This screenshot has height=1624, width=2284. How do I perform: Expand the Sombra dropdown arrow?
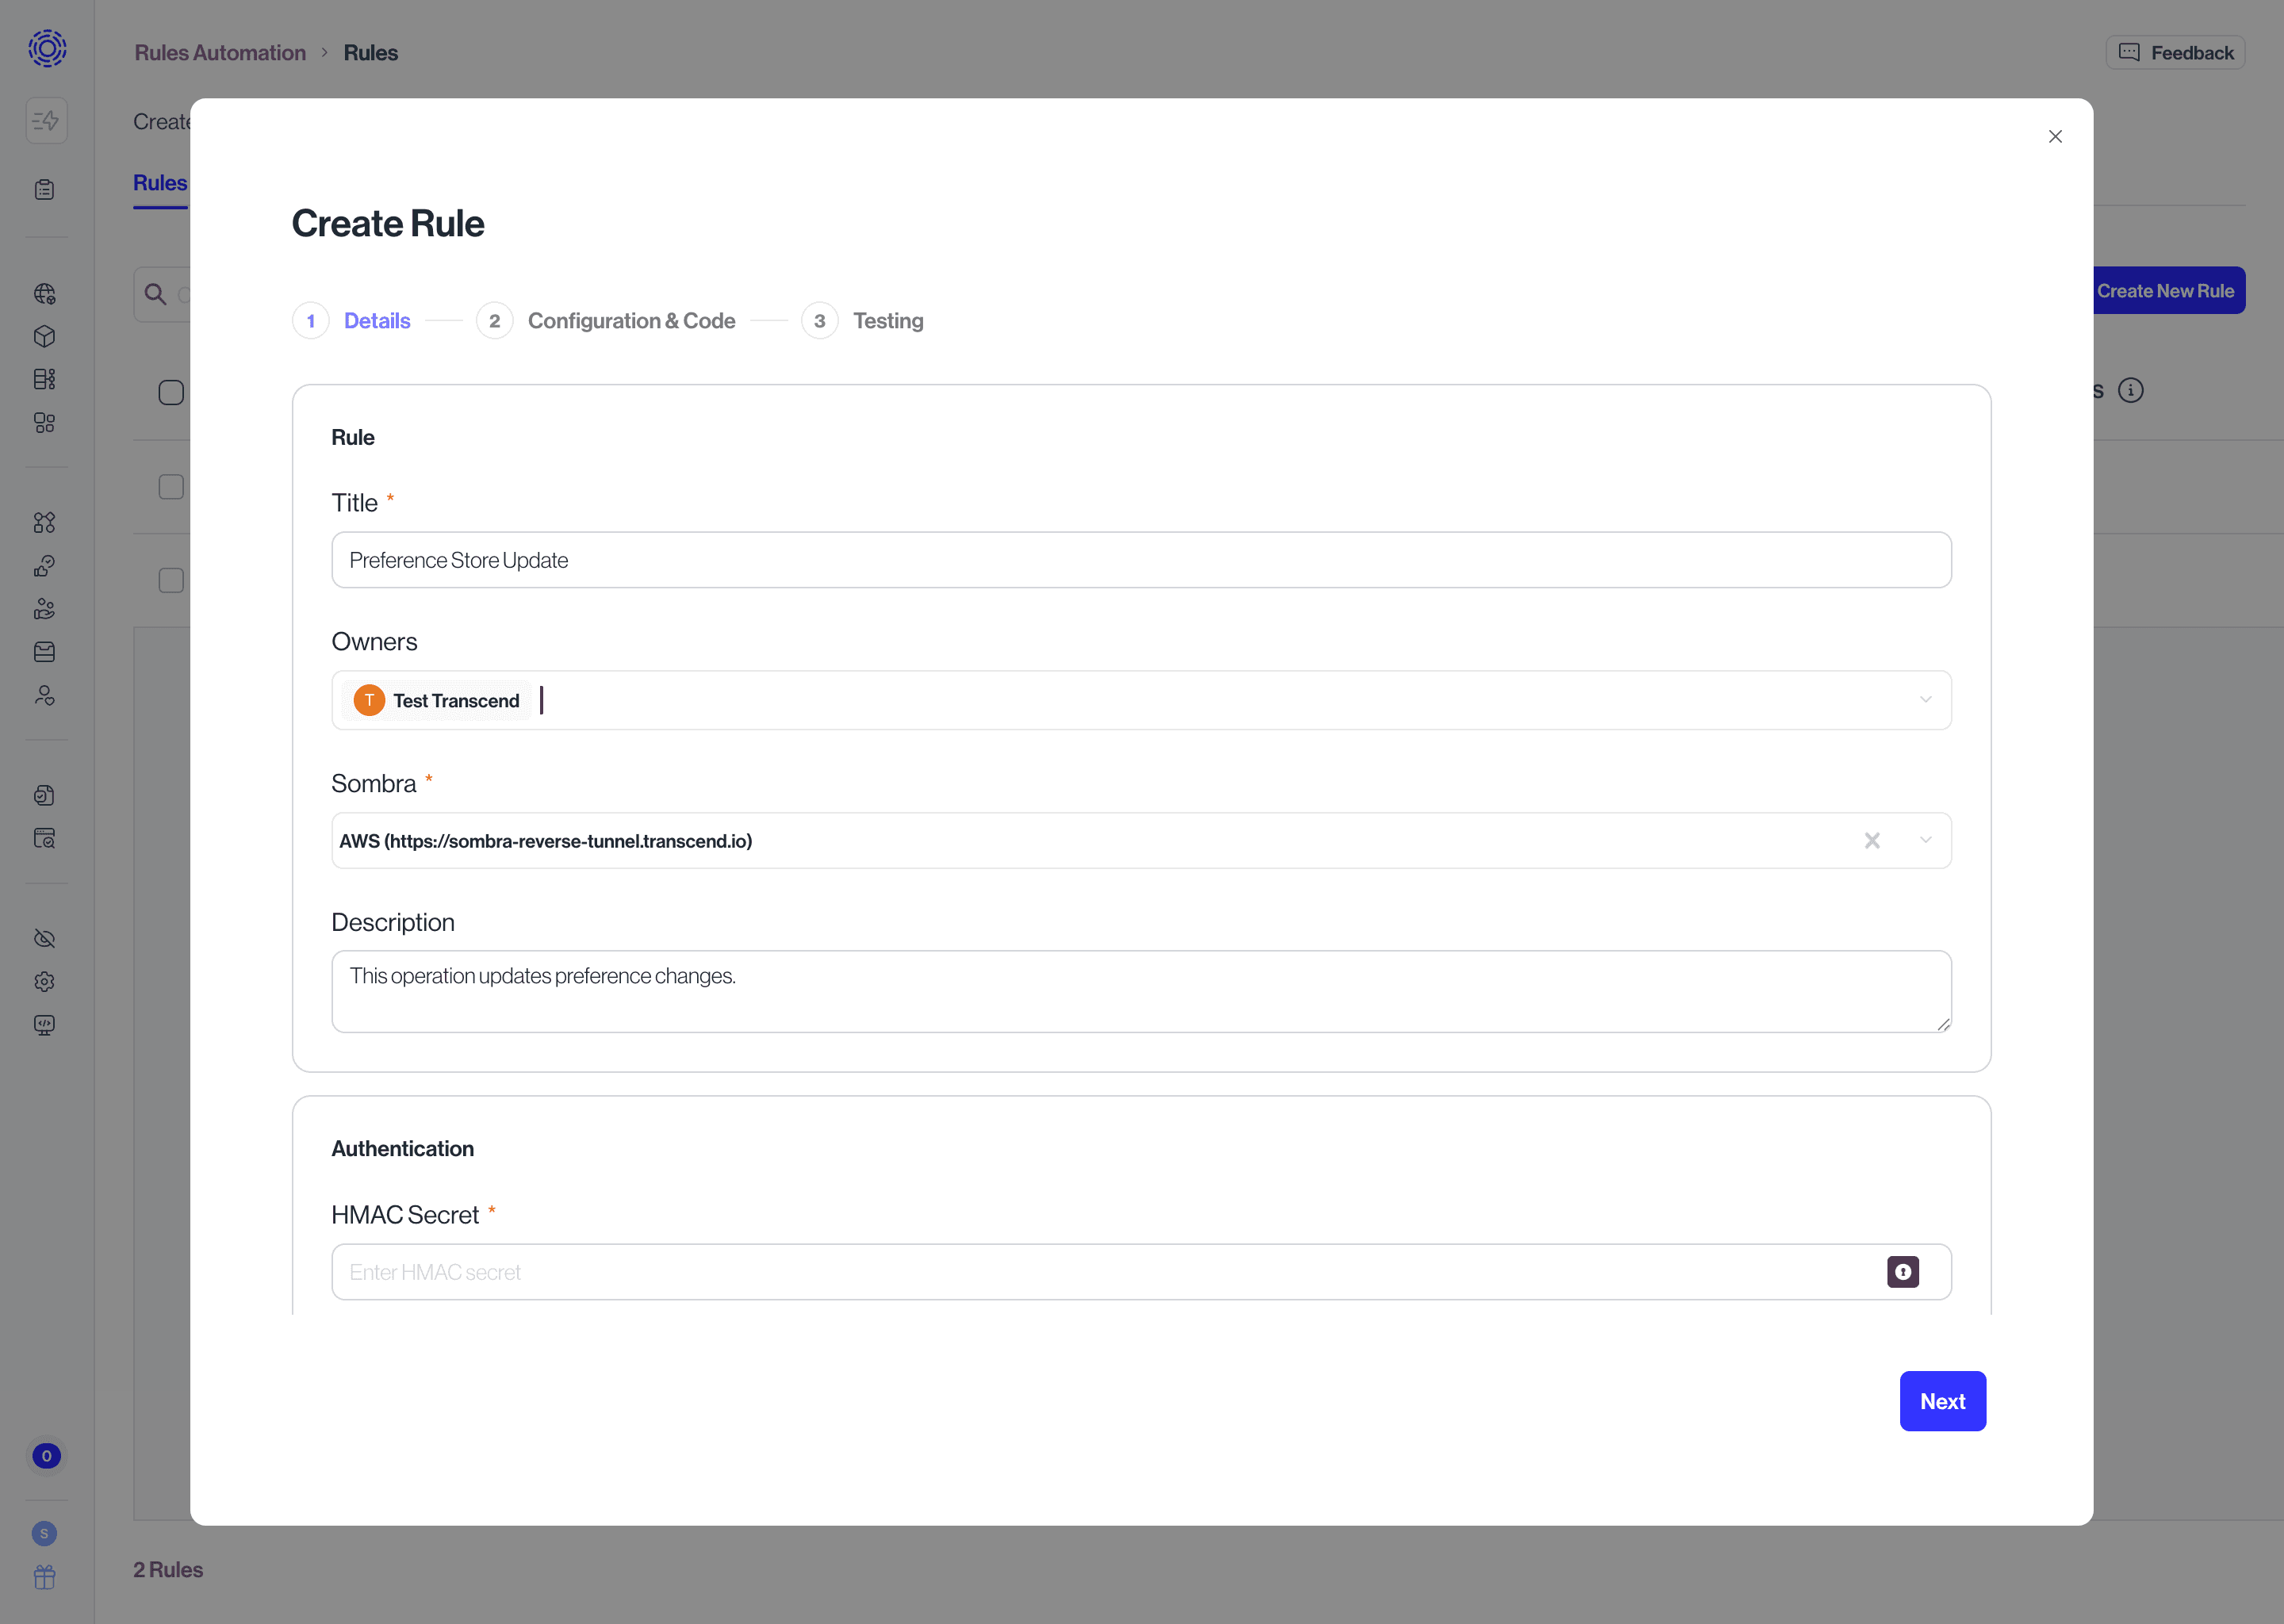coord(1926,841)
